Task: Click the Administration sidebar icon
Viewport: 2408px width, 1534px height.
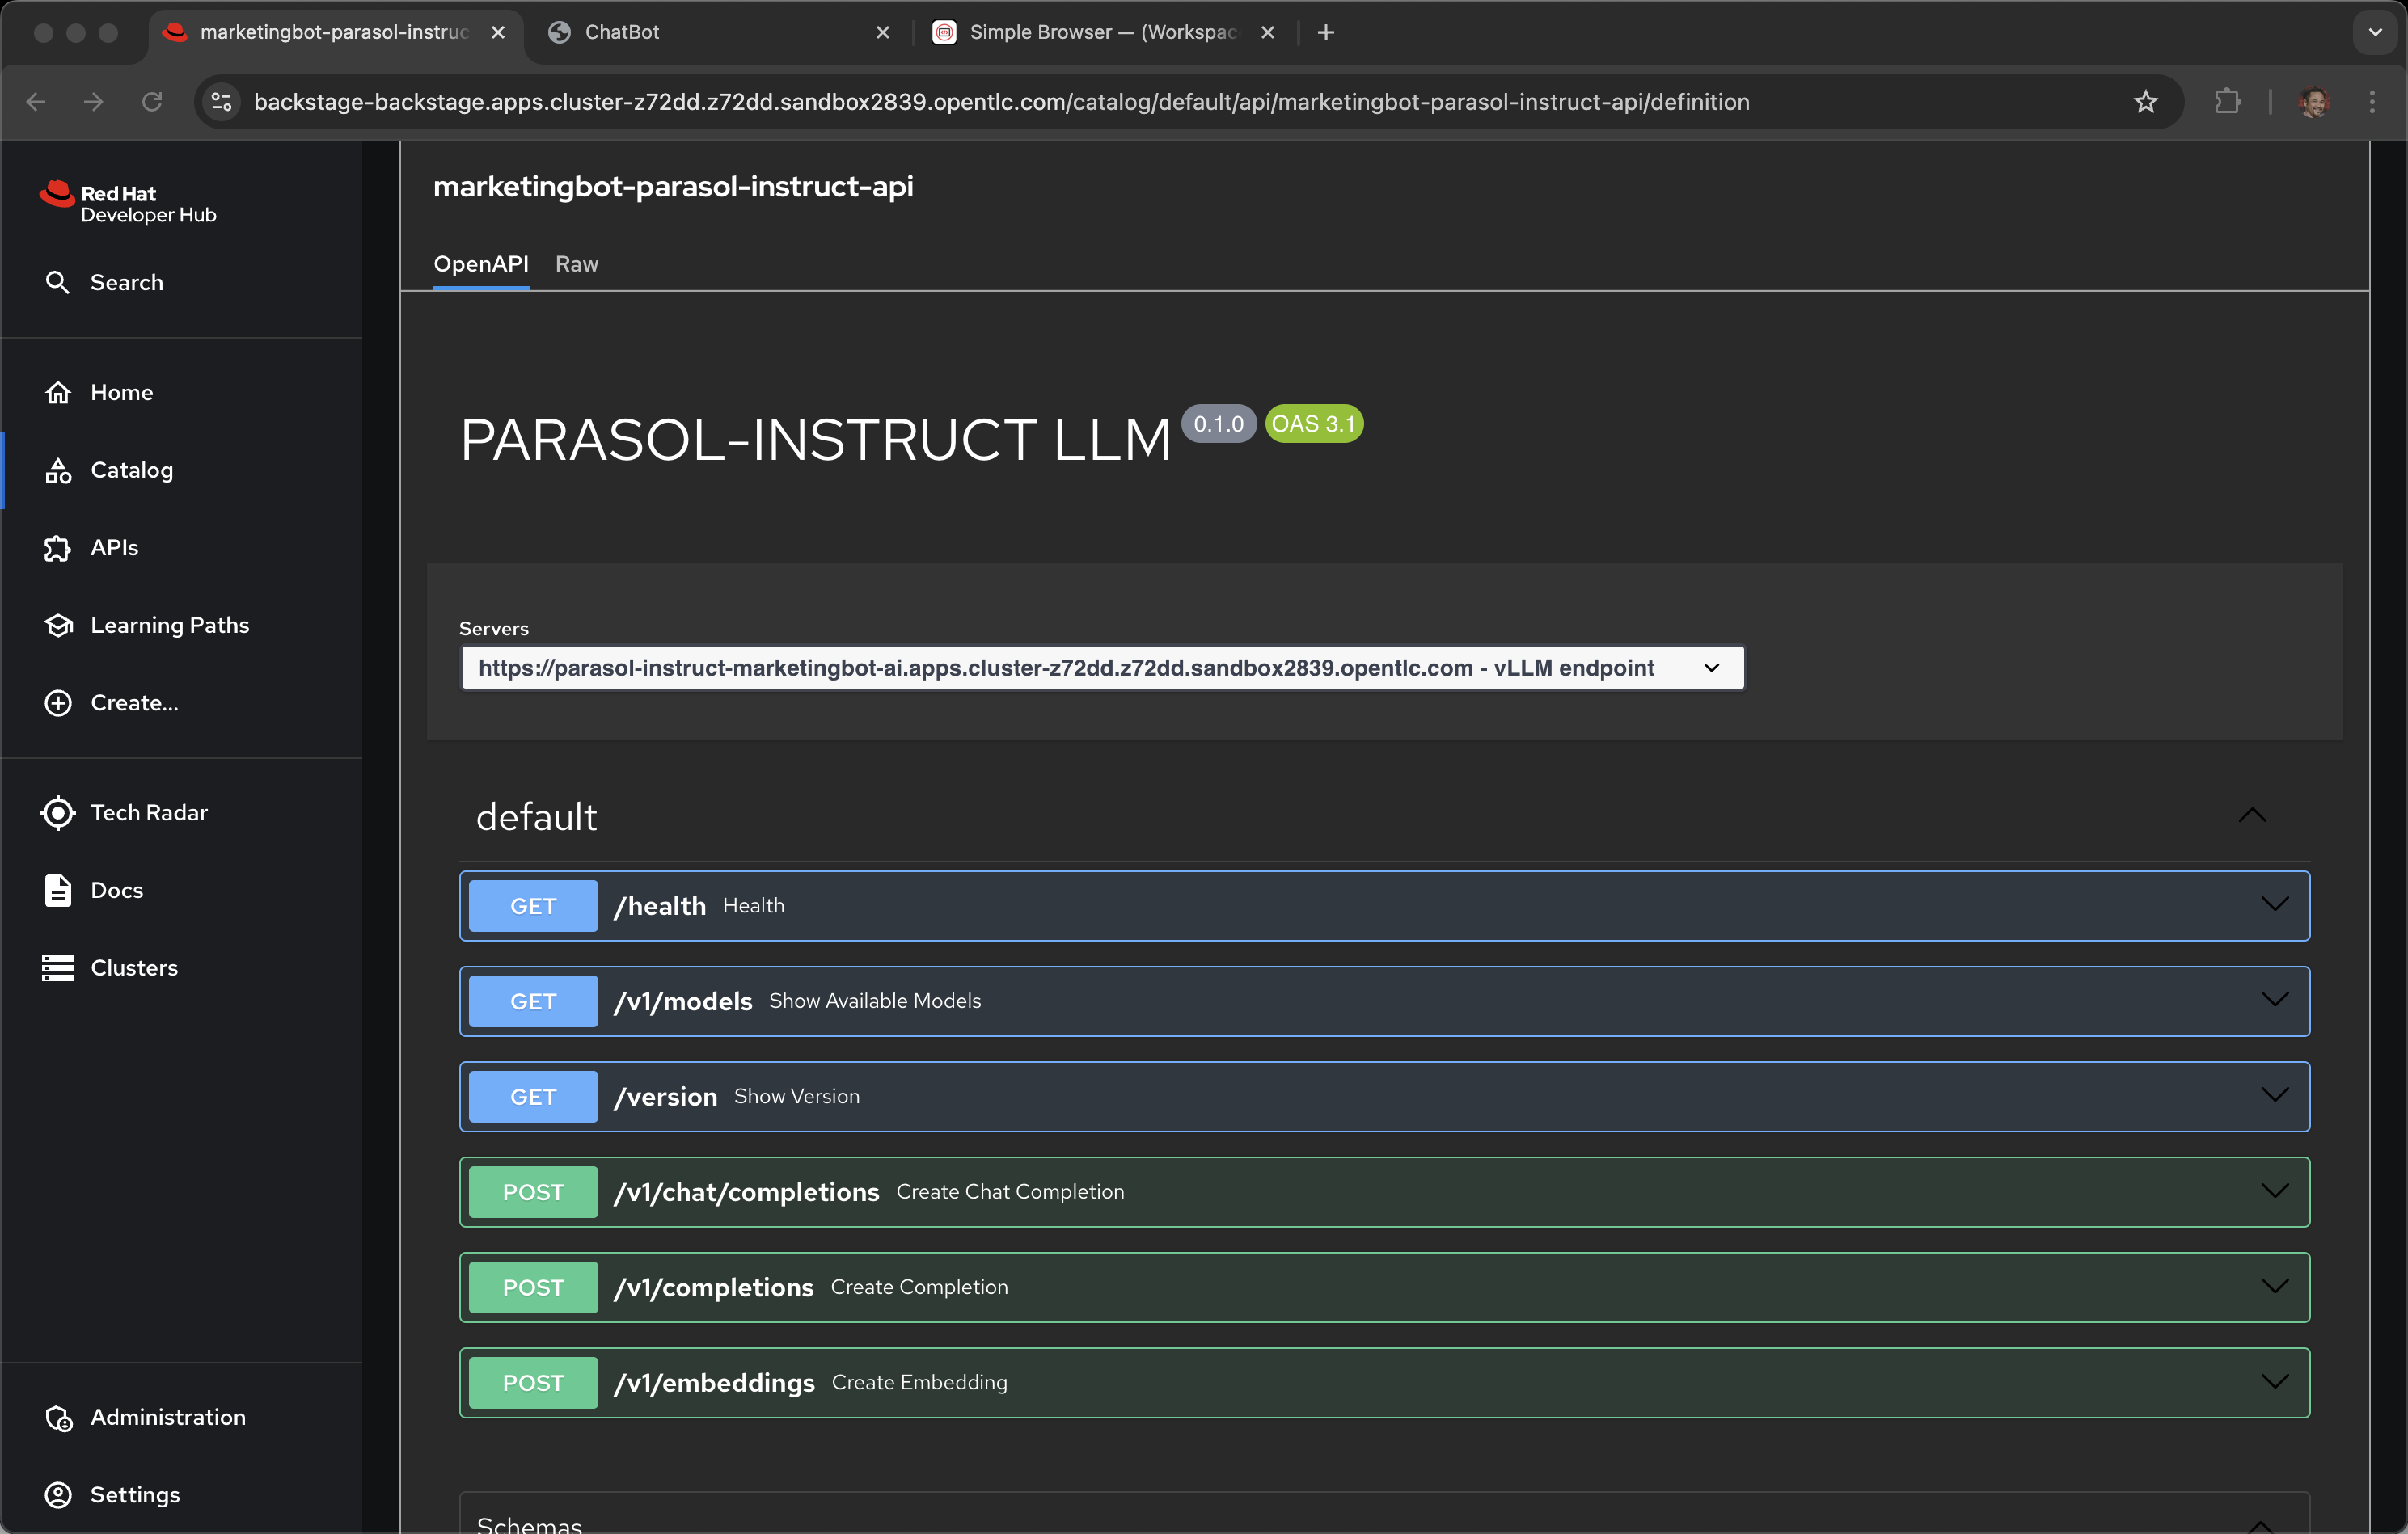Action: (x=58, y=1417)
